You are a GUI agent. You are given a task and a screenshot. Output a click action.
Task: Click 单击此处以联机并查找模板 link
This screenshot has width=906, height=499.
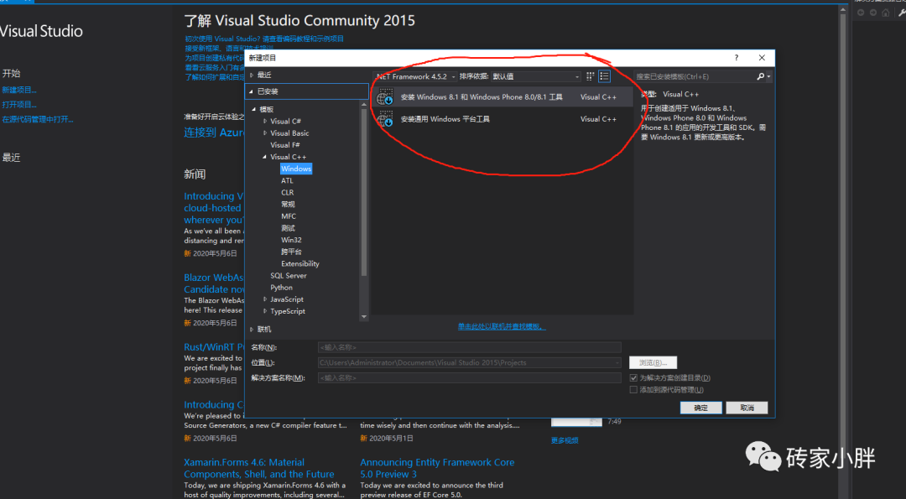tap(502, 327)
